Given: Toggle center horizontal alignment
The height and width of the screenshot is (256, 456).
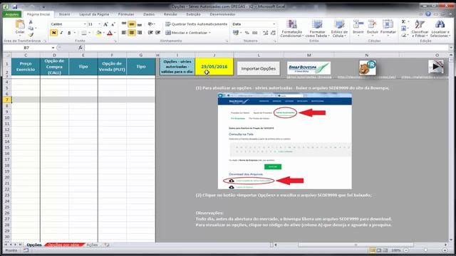Looking at the screenshot, I should point(132,33).
